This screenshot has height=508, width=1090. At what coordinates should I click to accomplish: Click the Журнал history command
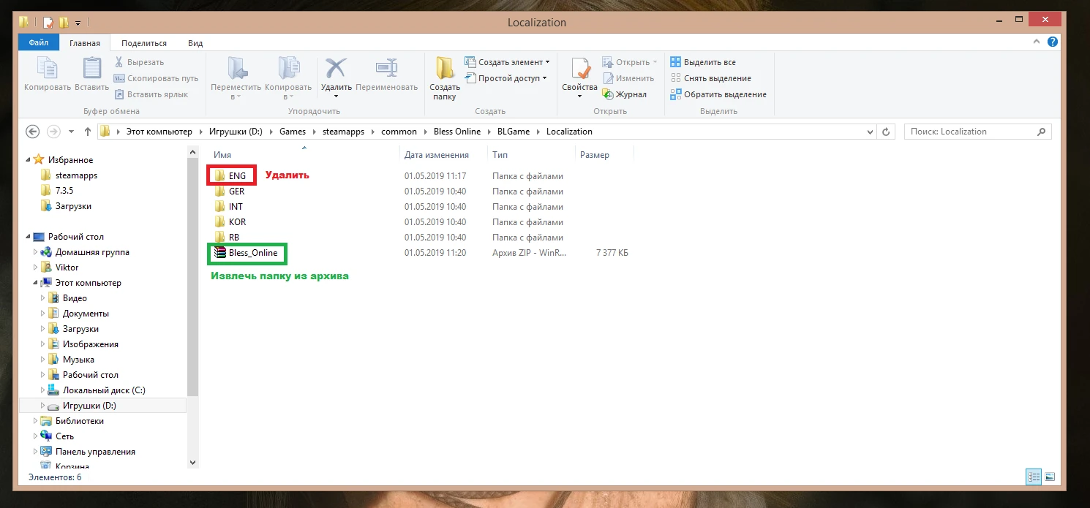coord(624,94)
